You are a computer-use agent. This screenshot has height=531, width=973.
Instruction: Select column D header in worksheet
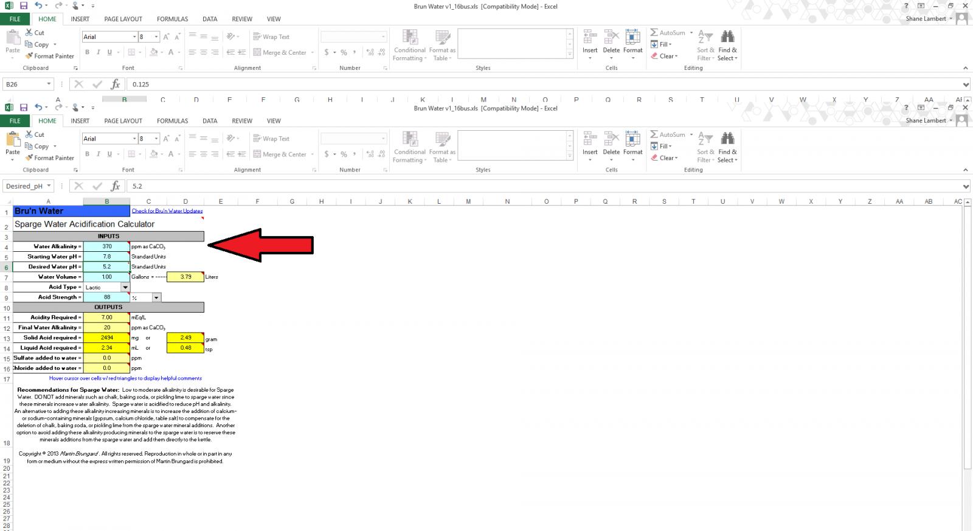[185, 201]
